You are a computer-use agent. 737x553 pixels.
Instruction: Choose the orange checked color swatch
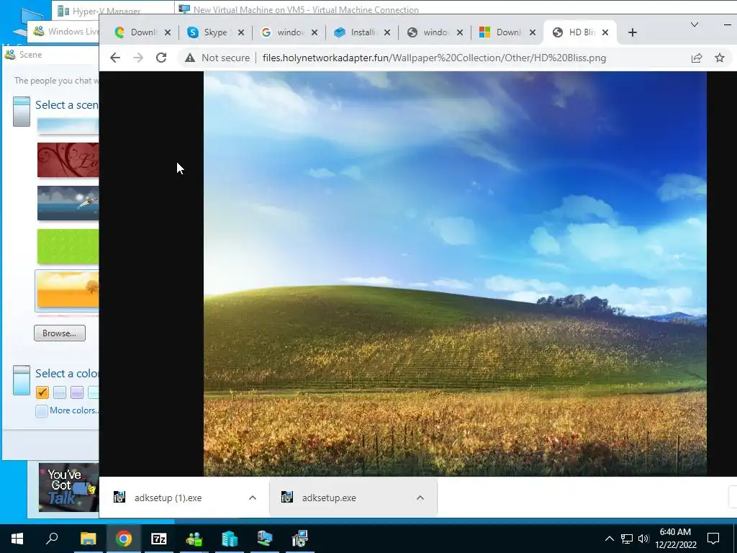click(x=42, y=392)
